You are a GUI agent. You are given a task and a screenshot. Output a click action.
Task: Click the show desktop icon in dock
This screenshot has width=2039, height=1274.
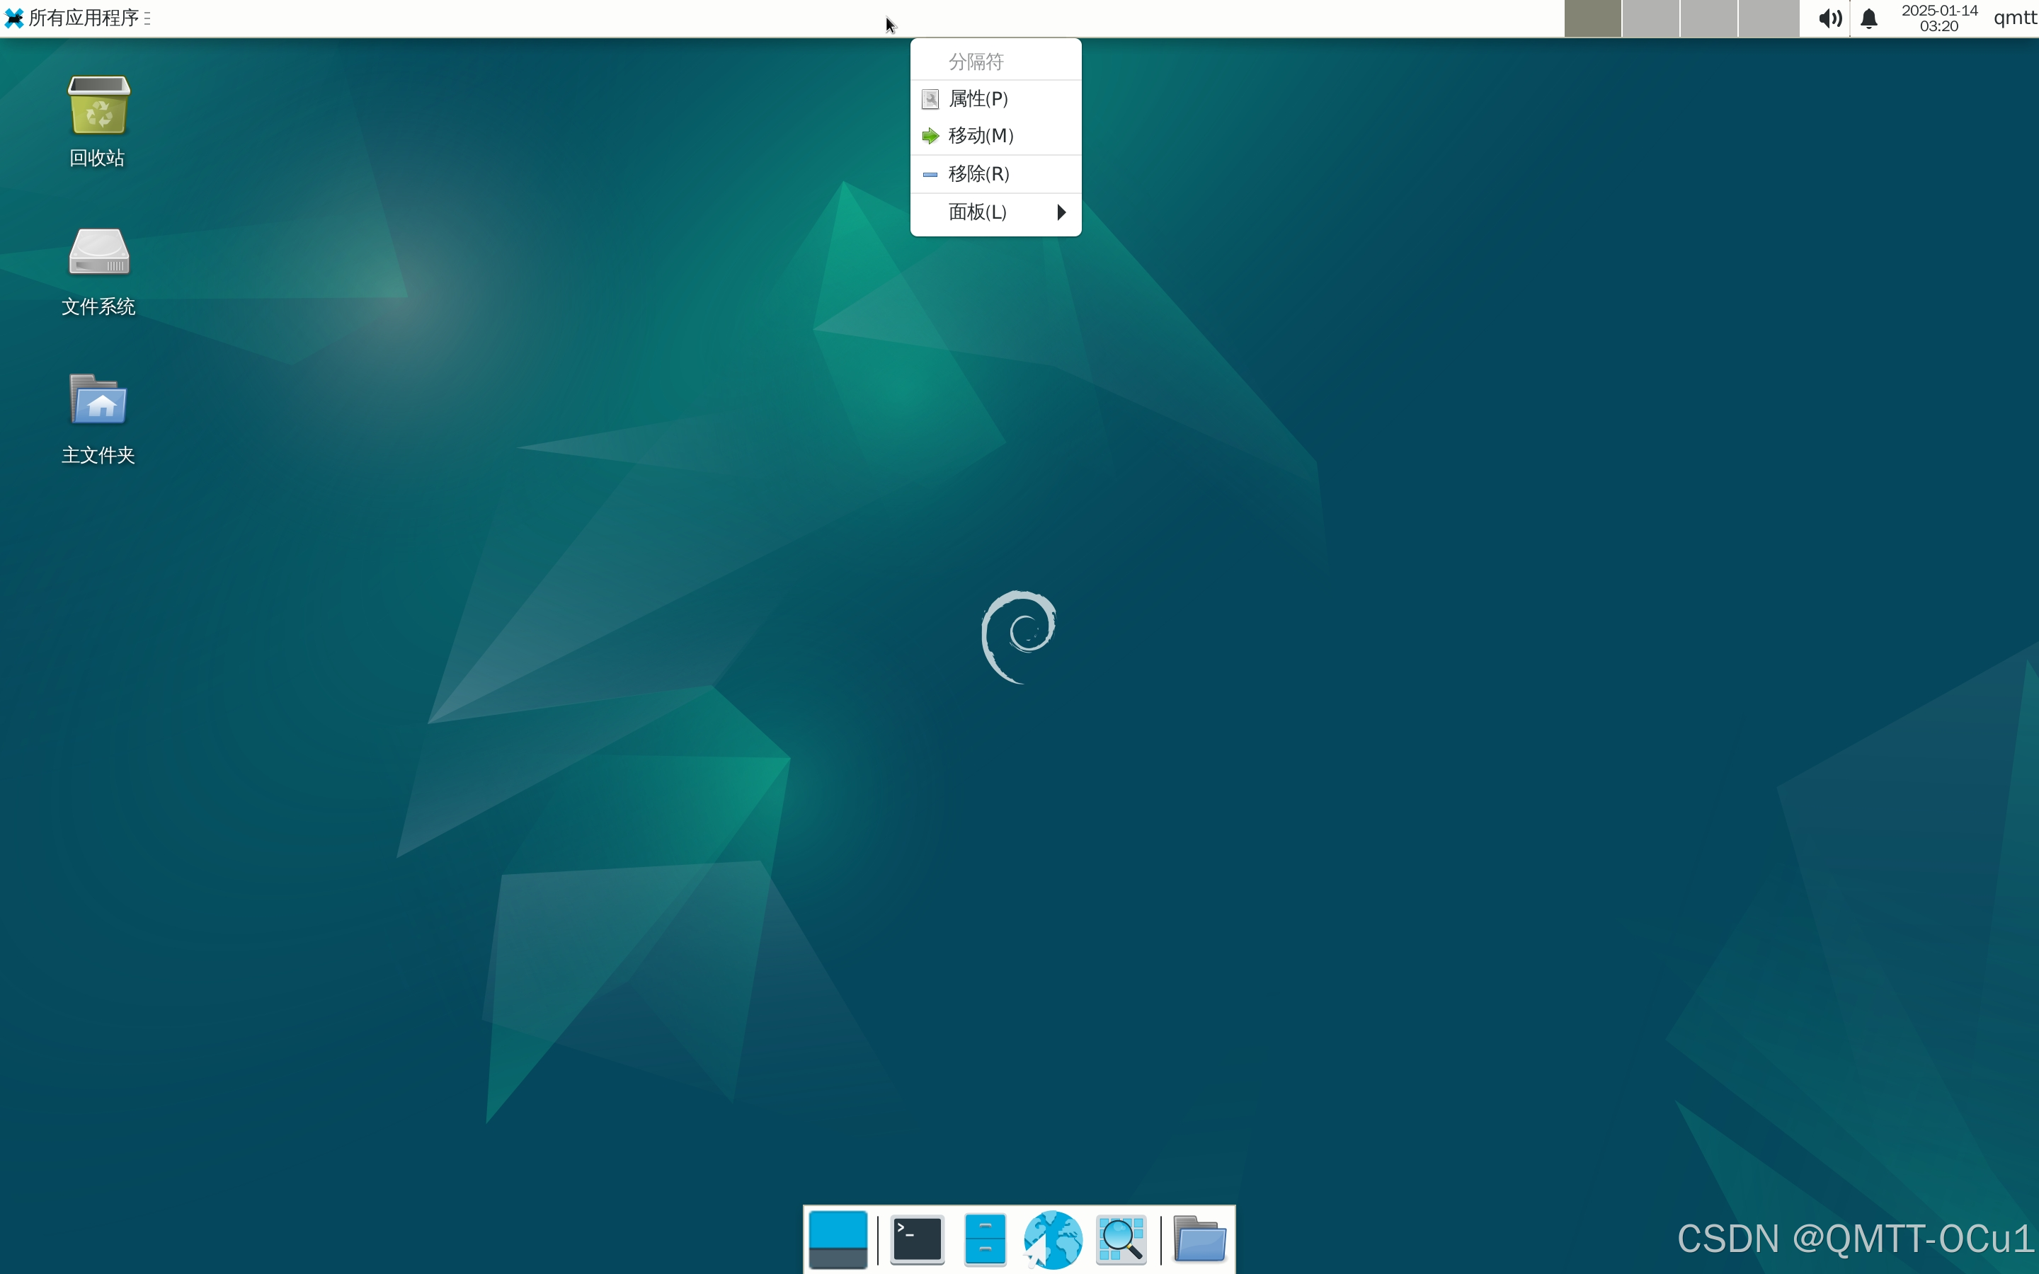[838, 1239]
